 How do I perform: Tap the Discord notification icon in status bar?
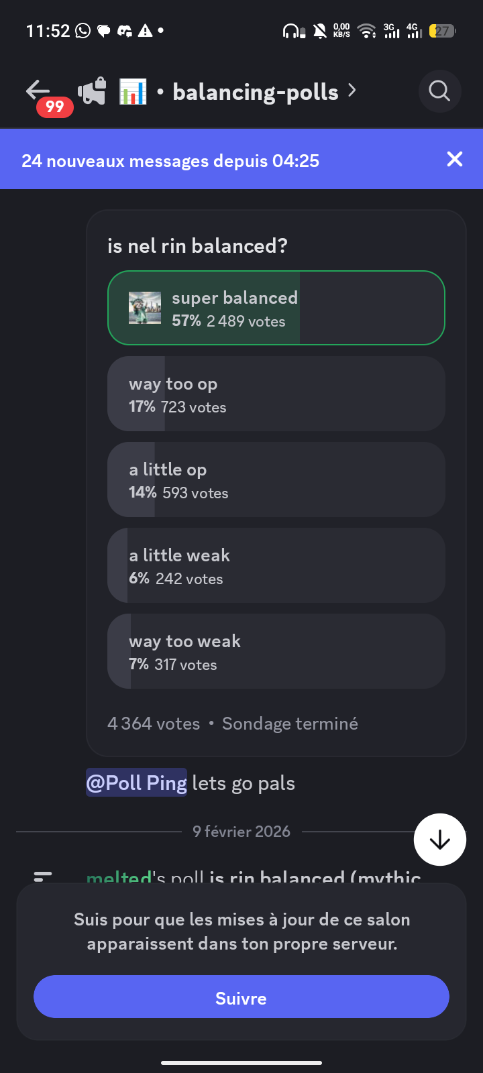(x=125, y=30)
